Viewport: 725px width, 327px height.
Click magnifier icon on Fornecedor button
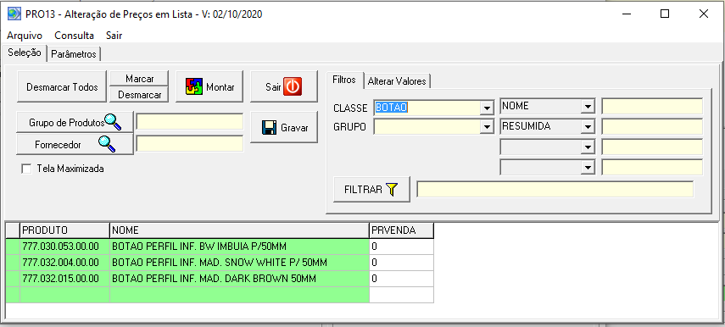[x=107, y=144]
